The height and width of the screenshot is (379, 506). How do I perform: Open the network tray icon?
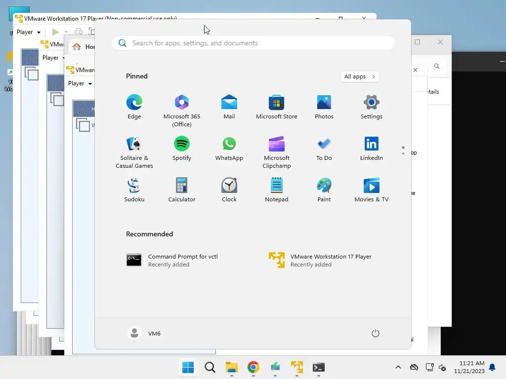[x=429, y=367]
